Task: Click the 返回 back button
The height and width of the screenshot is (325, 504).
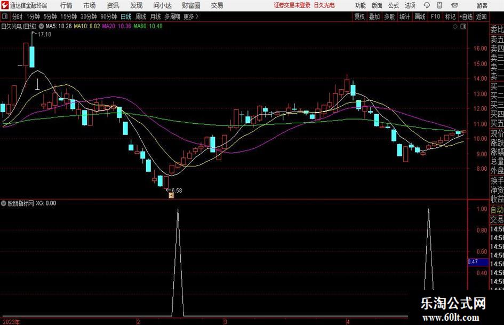Action: pyautogui.click(x=481, y=17)
